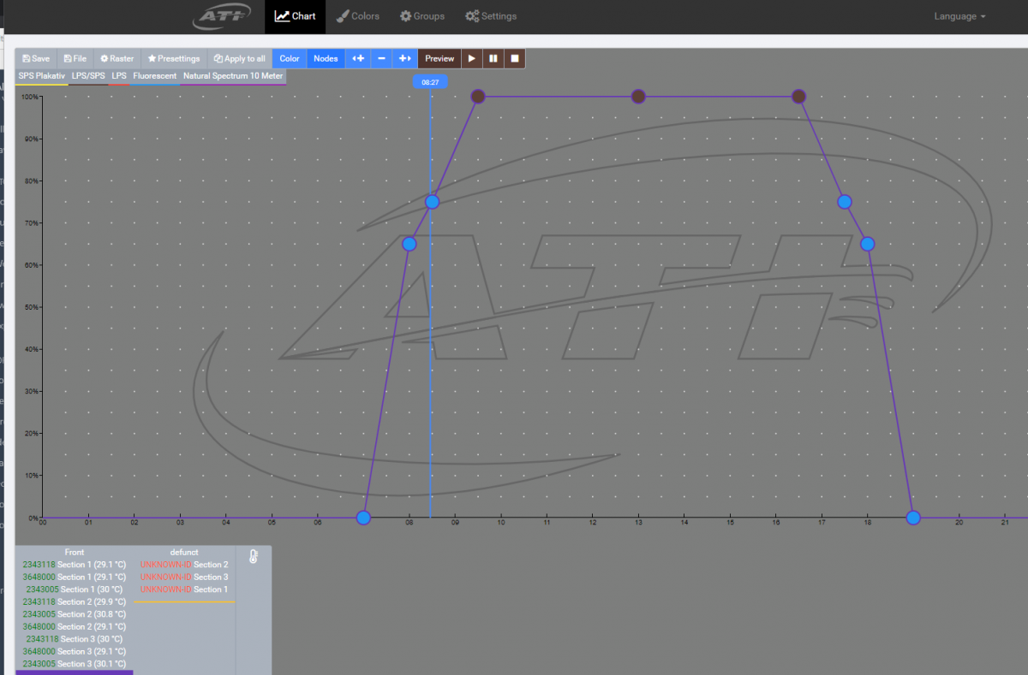This screenshot has height=675, width=1028.
Task: Start the preview with the play button
Action: coord(471,58)
